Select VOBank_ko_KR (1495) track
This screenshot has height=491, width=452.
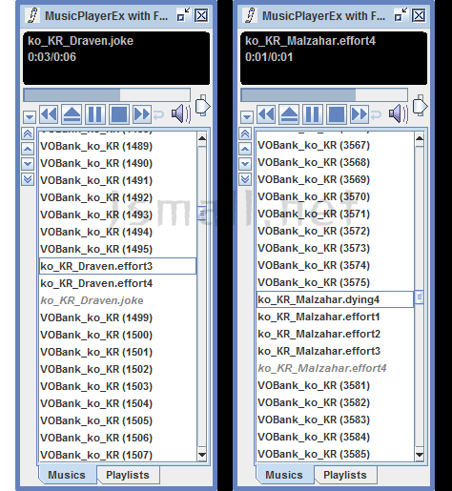(x=117, y=249)
